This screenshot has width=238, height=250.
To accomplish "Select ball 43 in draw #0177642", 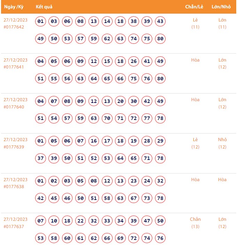I will (x=160, y=22).
